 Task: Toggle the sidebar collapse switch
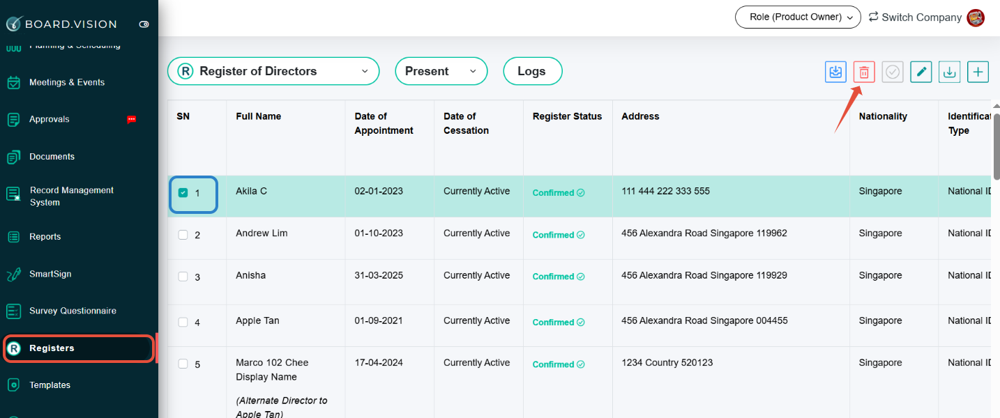pyautogui.click(x=144, y=24)
